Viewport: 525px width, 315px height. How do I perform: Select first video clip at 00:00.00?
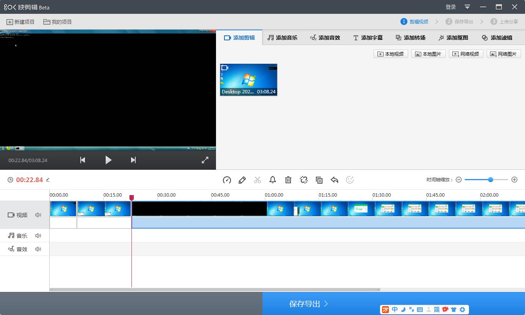click(63, 209)
